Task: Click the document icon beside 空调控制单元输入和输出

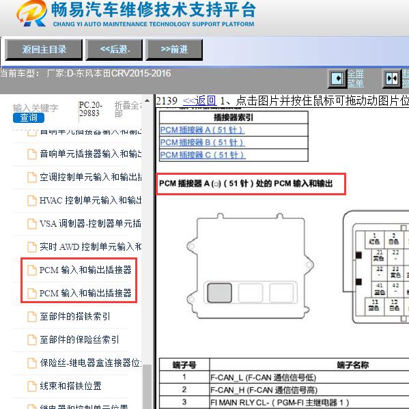Action: [32, 177]
